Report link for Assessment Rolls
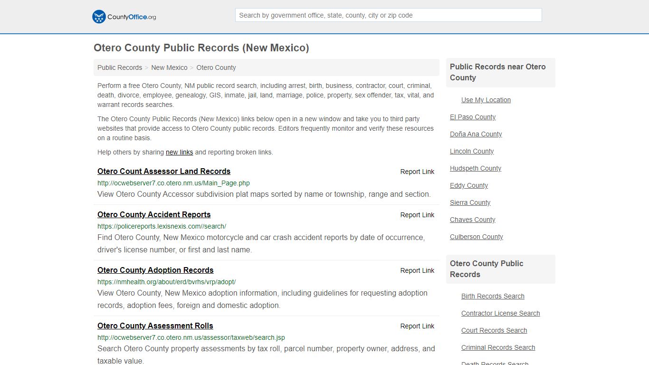649x365 pixels. tap(417, 327)
